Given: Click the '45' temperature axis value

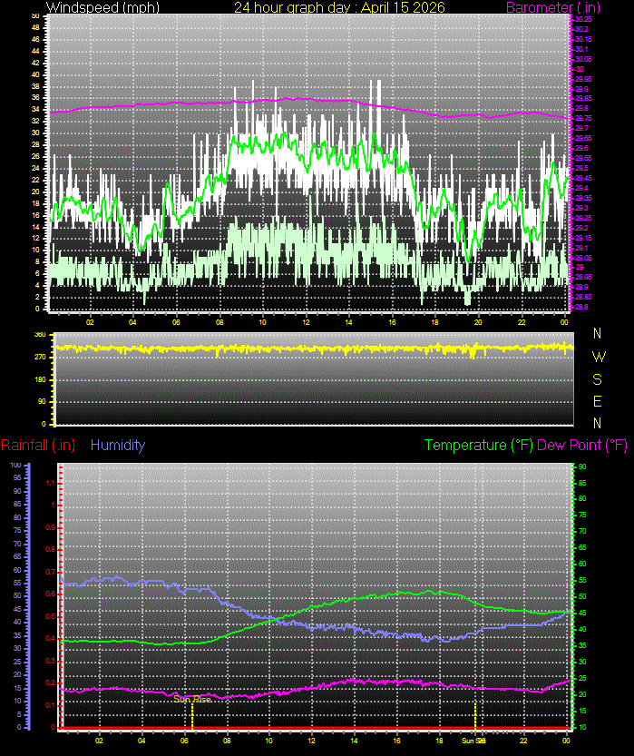Looking at the screenshot, I should (582, 613).
